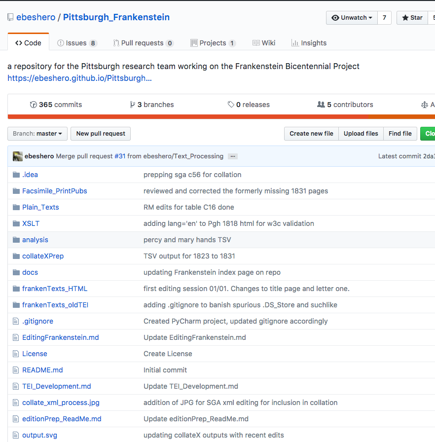
Task: Open the Issues tab
Action: coord(77,43)
